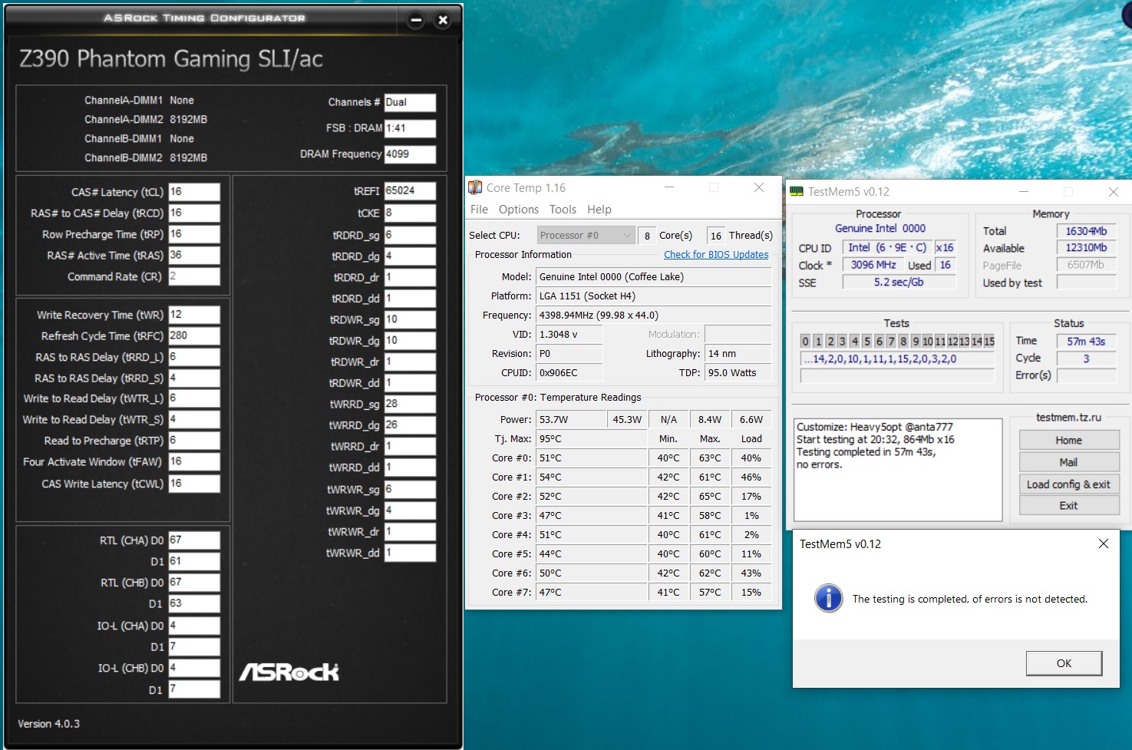1132x750 pixels.
Task: Click the Tj. Max value 95°C
Action: click(x=591, y=439)
